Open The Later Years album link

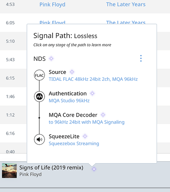[126, 4]
